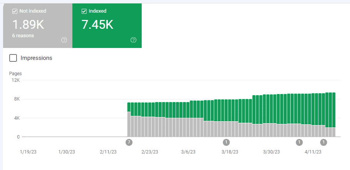Enable the Impressions checkbox
The height and width of the screenshot is (170, 350).
13,58
